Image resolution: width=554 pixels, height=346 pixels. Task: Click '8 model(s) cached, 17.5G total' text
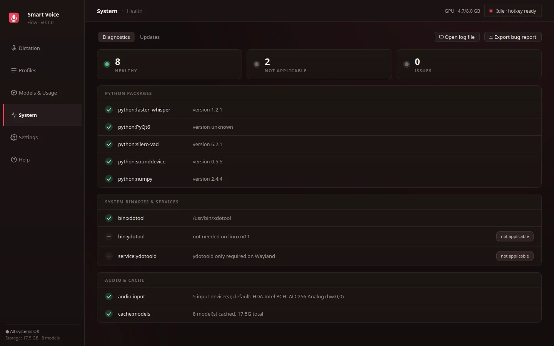(x=228, y=314)
